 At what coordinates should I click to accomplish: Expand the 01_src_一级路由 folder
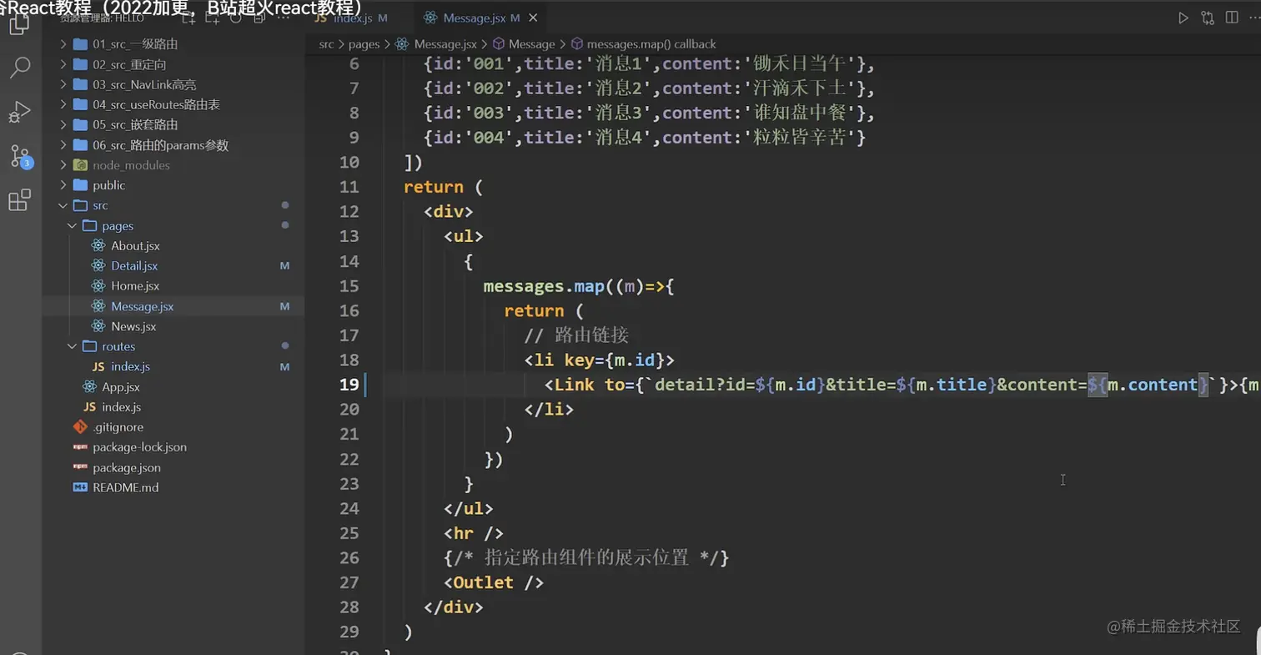point(63,44)
